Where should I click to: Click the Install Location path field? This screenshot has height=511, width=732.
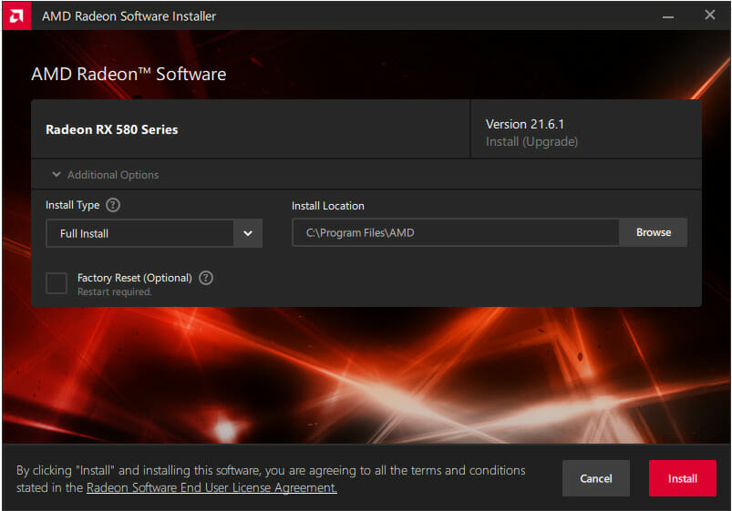[456, 233]
